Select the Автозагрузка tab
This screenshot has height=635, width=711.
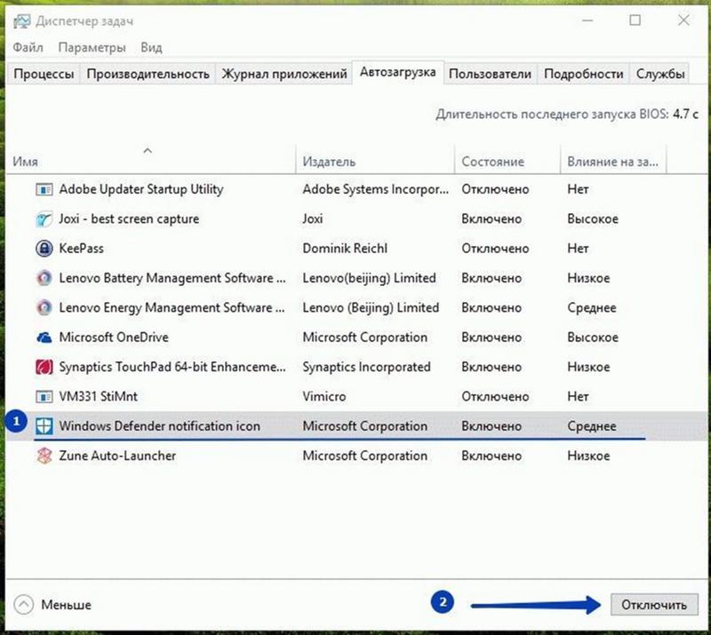point(397,73)
